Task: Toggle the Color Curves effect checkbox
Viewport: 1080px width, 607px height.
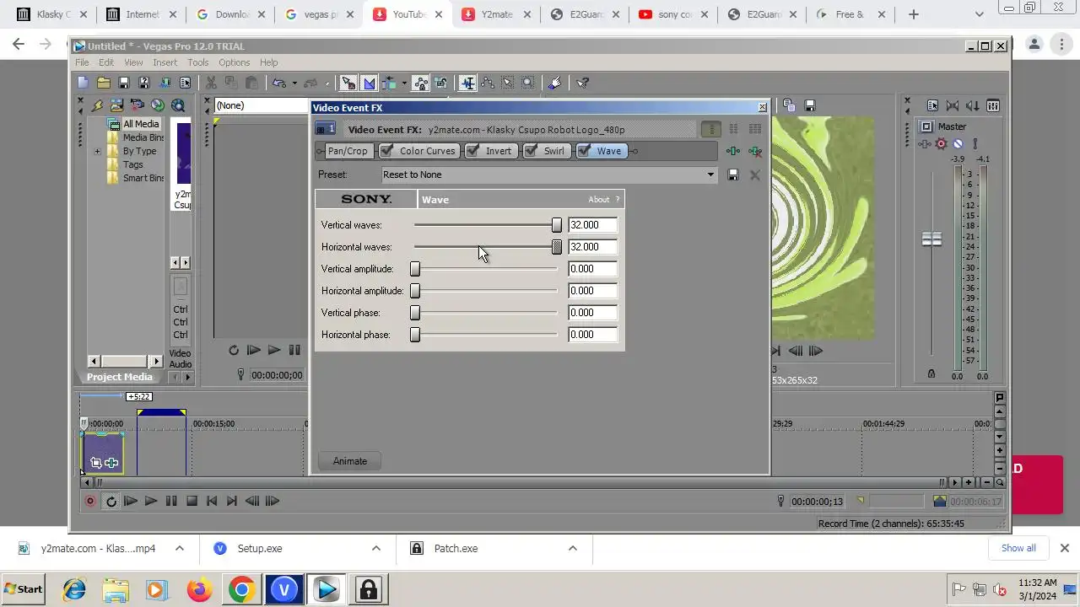Action: (x=386, y=151)
